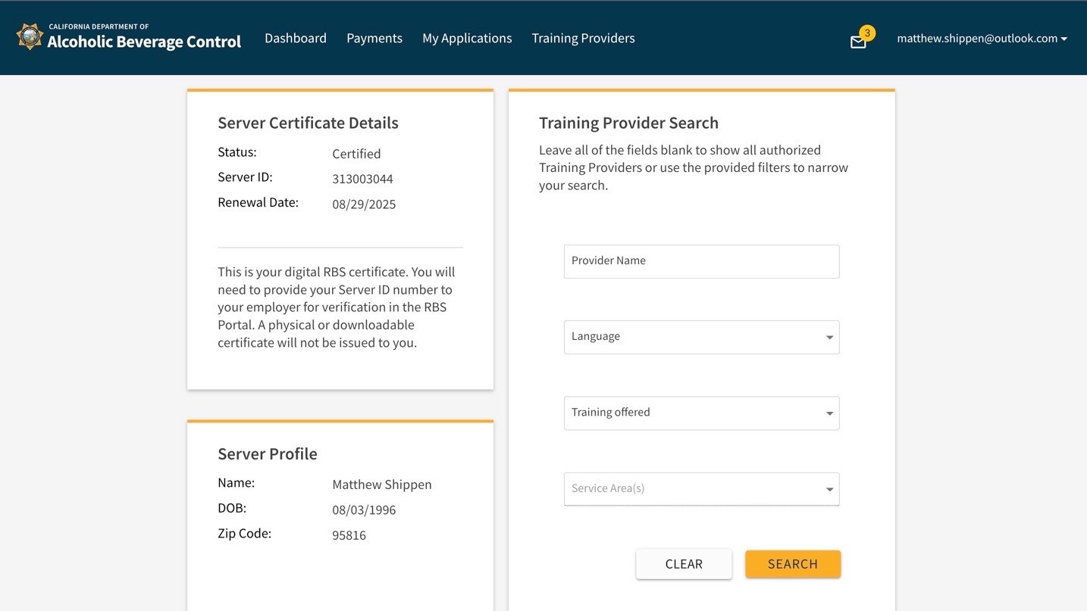The height and width of the screenshot is (611, 1087).
Task: Click the Zip Code value 95816
Action: pyautogui.click(x=349, y=535)
